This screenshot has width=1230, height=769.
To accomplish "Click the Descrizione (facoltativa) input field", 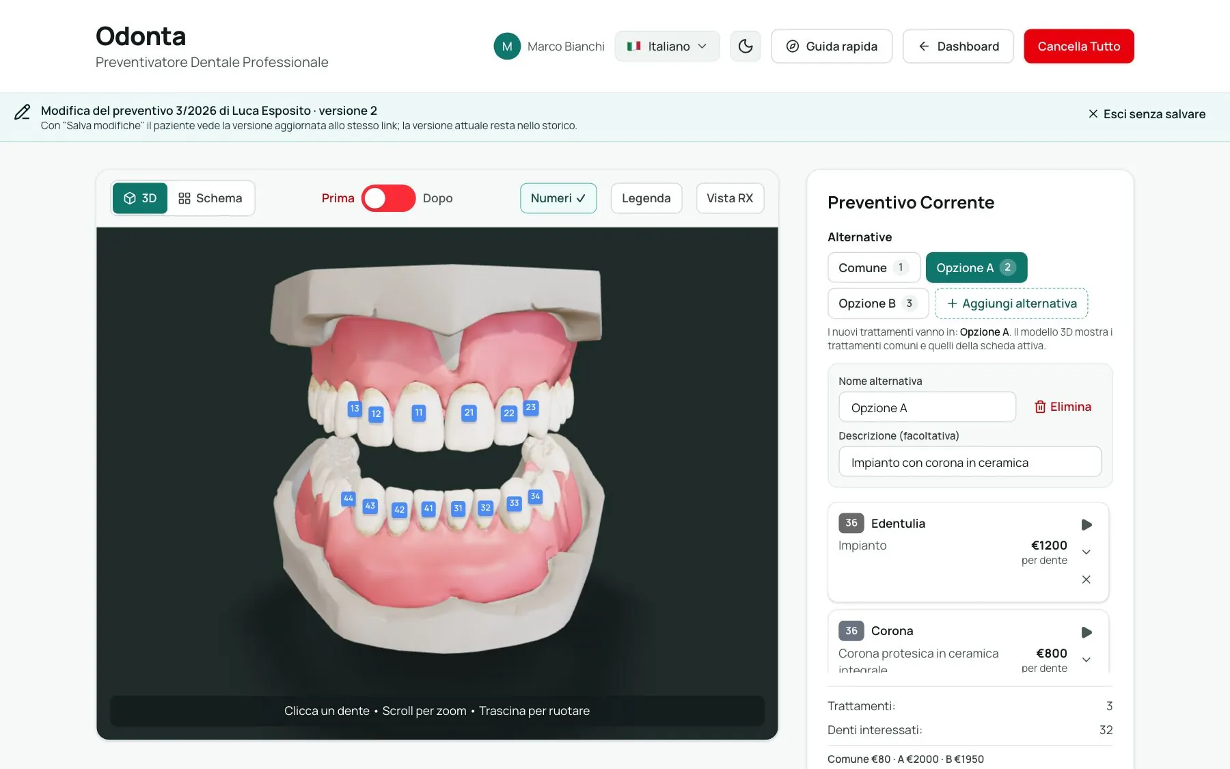I will (970, 462).
